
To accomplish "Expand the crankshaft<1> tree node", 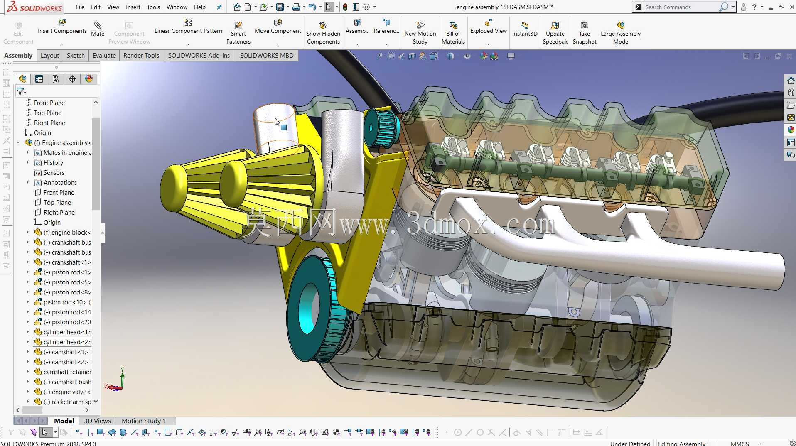I will (28, 262).
